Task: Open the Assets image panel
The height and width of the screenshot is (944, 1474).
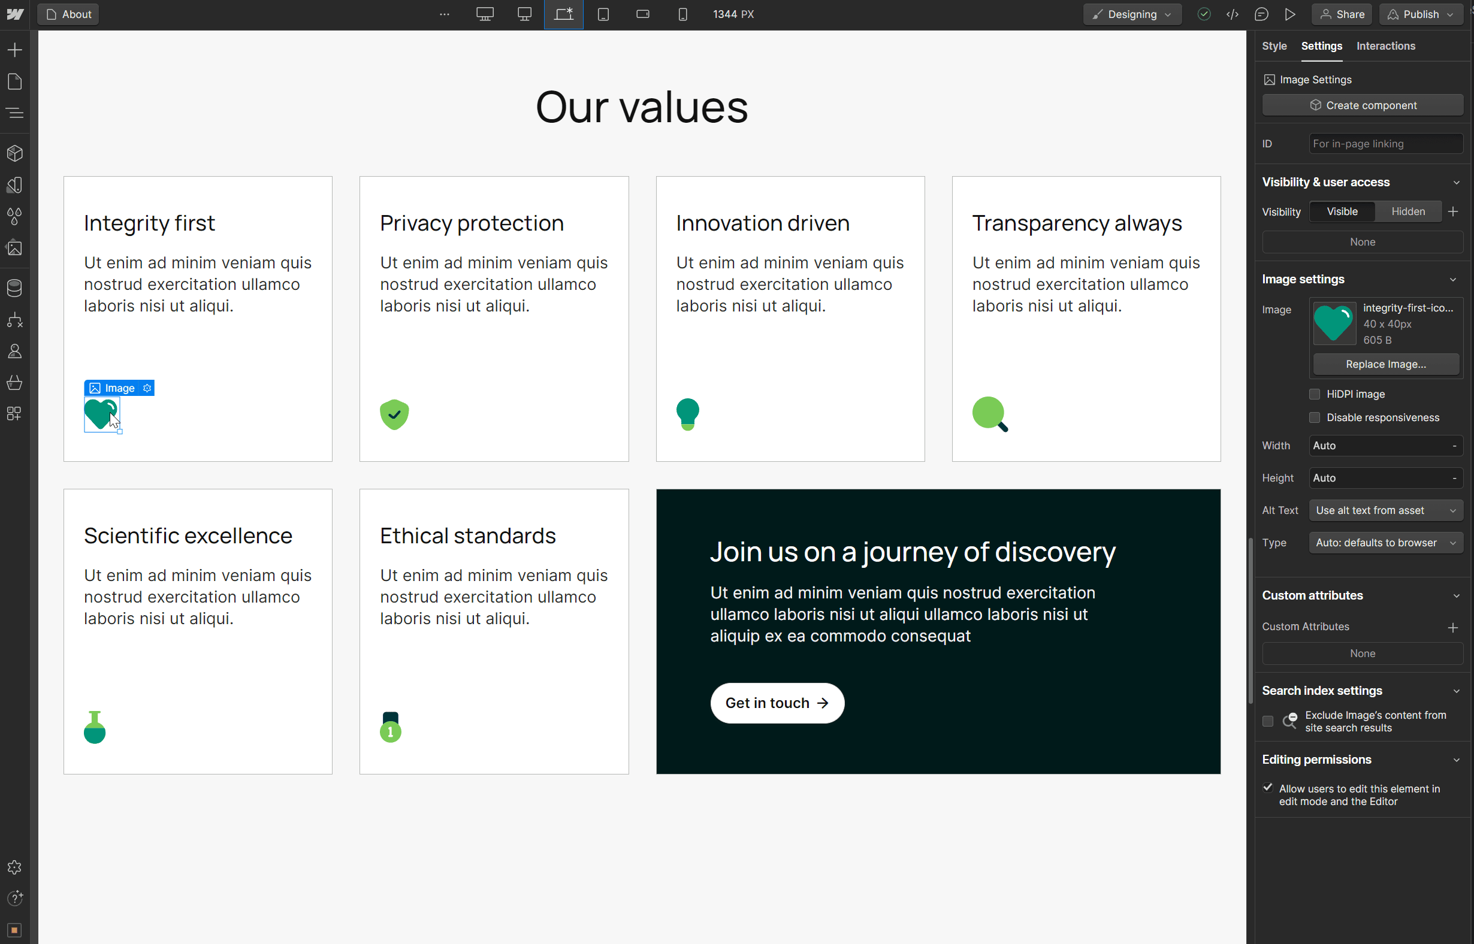Action: pyautogui.click(x=15, y=248)
